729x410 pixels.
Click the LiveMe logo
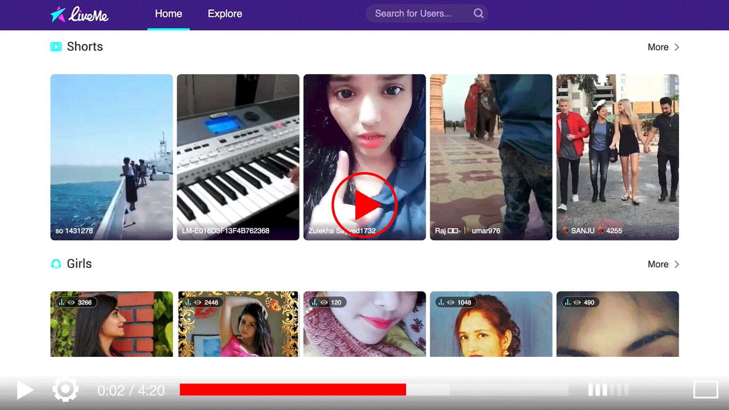[x=79, y=14]
